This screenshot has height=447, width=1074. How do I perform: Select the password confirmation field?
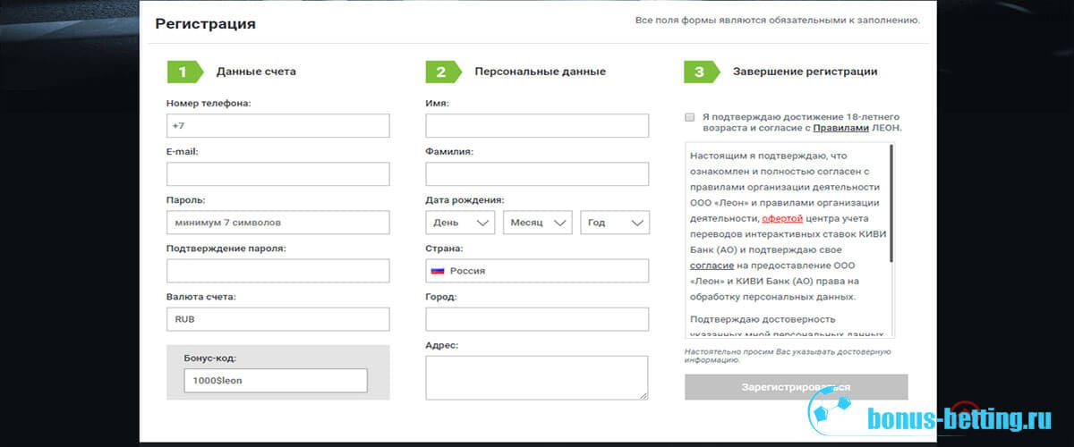(x=278, y=271)
